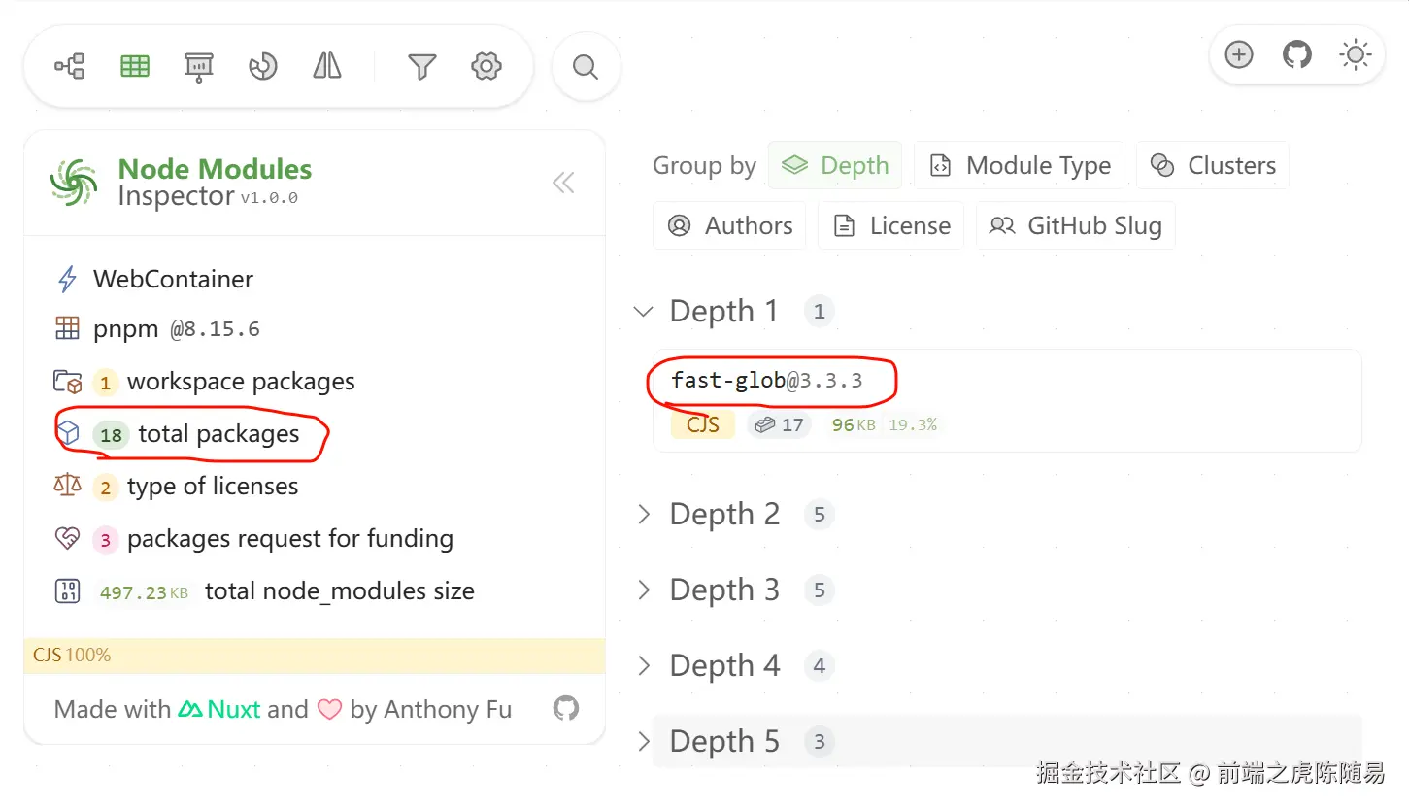Collapse the sidebar panel with double chevron
The width and height of the screenshot is (1409, 809).
coord(563,183)
